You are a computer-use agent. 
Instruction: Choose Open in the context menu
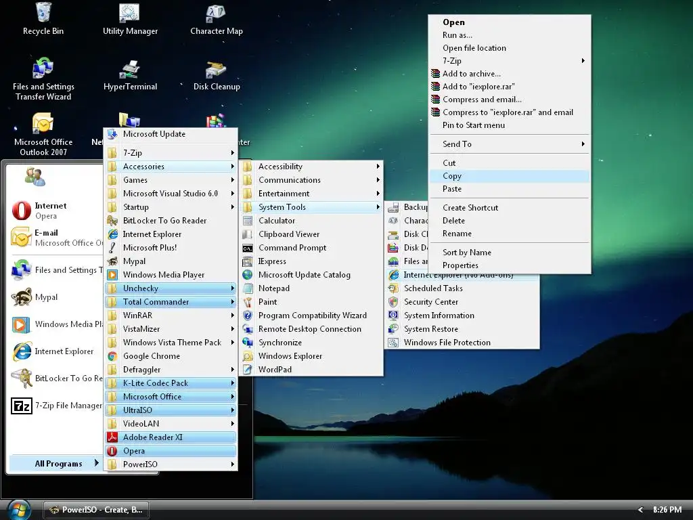(509, 22)
